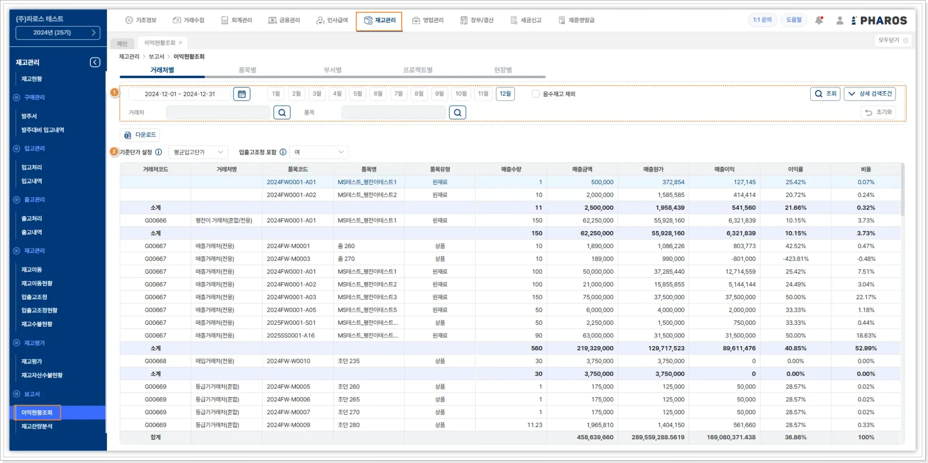This screenshot has height=463, width=928.
Task: Open the 입출고조정 포함 여 dropdown
Action: click(319, 152)
